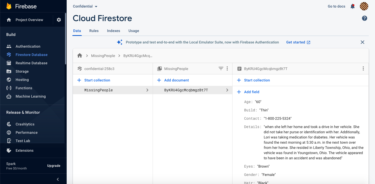This screenshot has height=184, width=375.
Task: Click ByKRU4GgcMcq… in the breadcrumb
Action: [138, 56]
